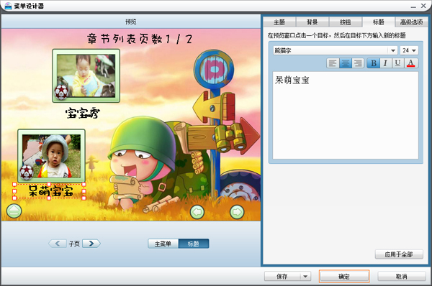Open the font name dropdown 熊猫字
Viewport: 432px width, 286px height.
(x=393, y=50)
